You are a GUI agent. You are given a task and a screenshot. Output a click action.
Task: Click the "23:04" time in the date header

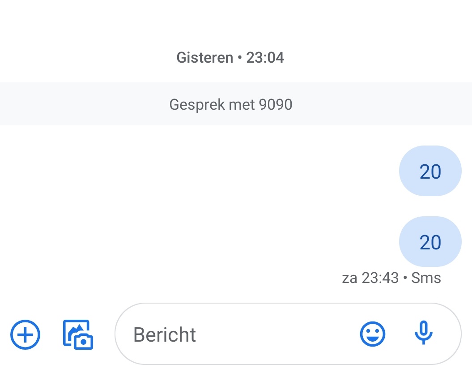265,58
